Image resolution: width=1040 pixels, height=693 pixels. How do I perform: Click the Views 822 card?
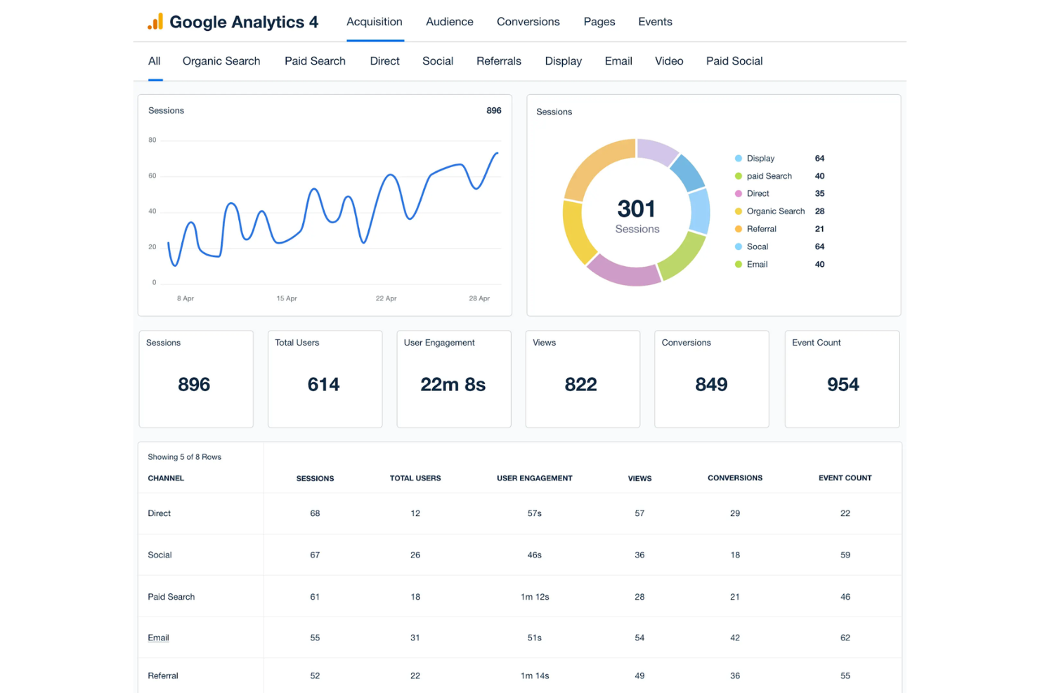click(583, 379)
